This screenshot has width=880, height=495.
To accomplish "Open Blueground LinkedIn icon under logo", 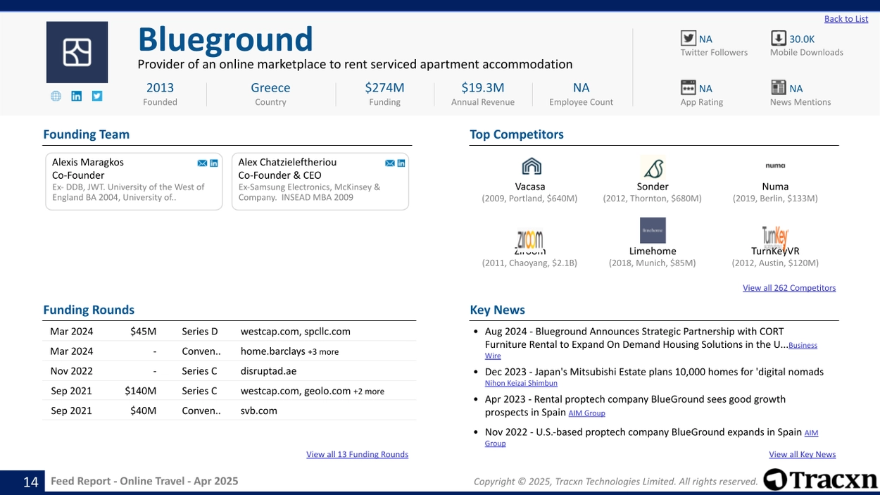I will coord(77,96).
